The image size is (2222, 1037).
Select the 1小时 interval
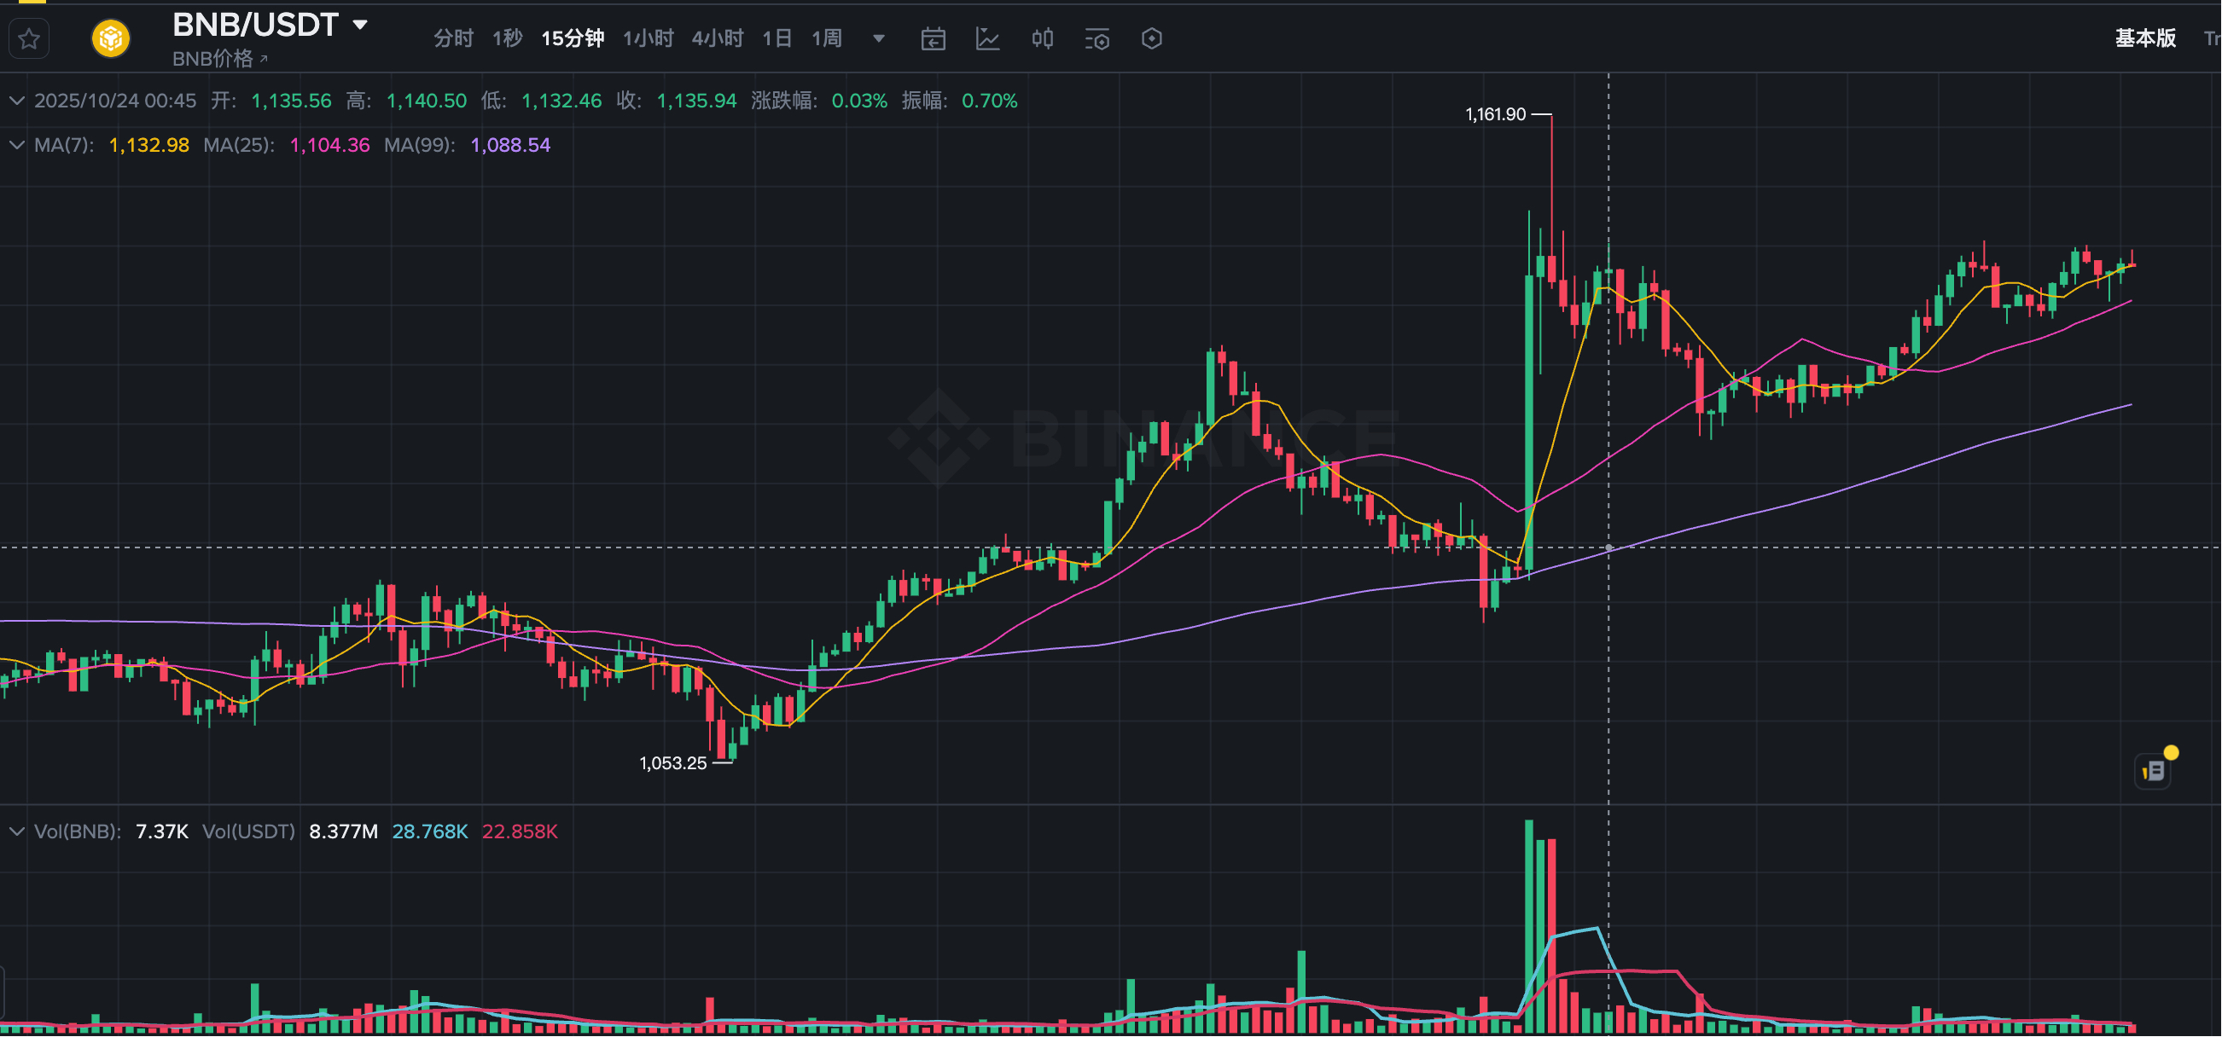click(x=648, y=38)
